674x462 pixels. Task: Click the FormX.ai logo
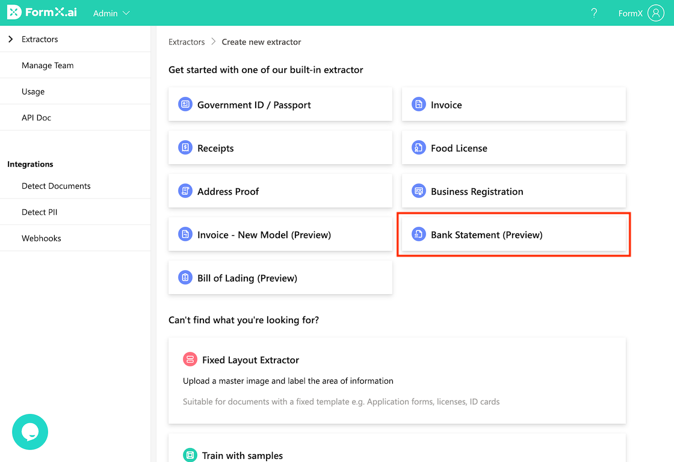pos(42,13)
